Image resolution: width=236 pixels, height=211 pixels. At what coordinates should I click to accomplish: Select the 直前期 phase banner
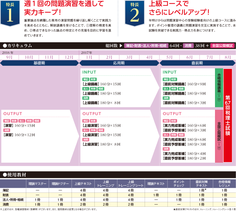197,63
